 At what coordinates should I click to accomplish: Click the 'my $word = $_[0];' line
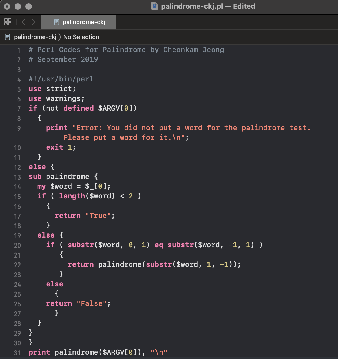(74, 186)
